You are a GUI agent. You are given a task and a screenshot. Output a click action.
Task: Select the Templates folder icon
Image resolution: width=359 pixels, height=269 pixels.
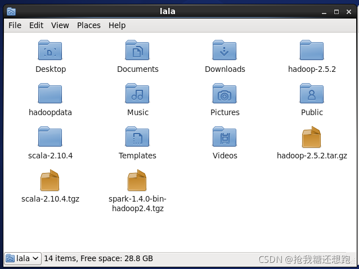(x=137, y=136)
